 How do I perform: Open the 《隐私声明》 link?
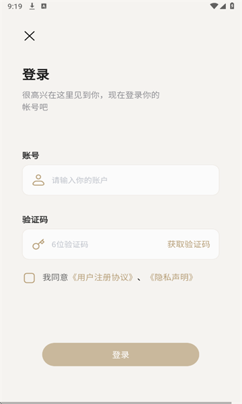pyautogui.click(x=171, y=277)
